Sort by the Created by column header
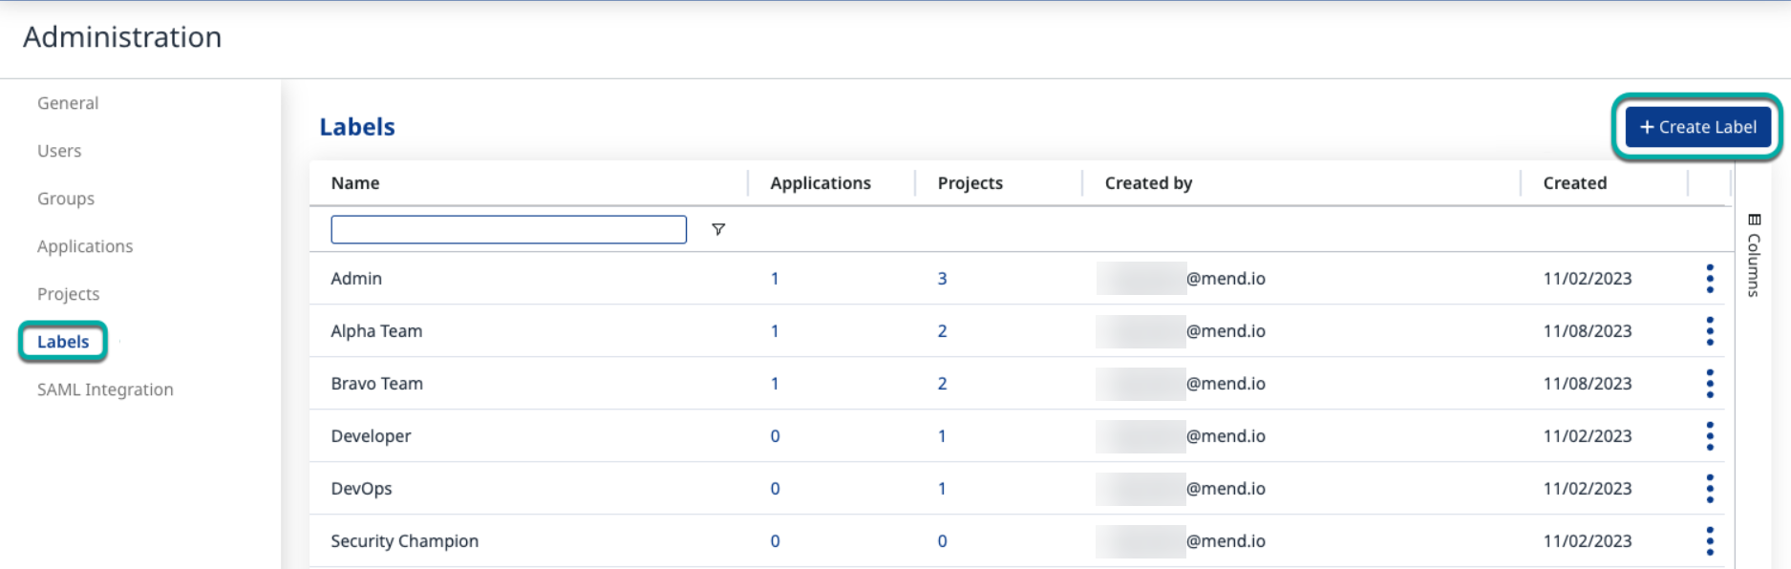1791x569 pixels. point(1148,183)
